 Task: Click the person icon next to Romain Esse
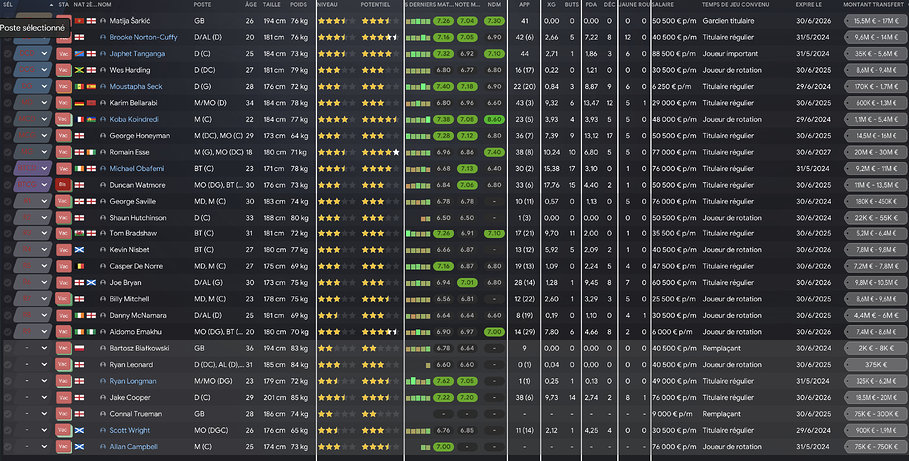click(x=103, y=152)
